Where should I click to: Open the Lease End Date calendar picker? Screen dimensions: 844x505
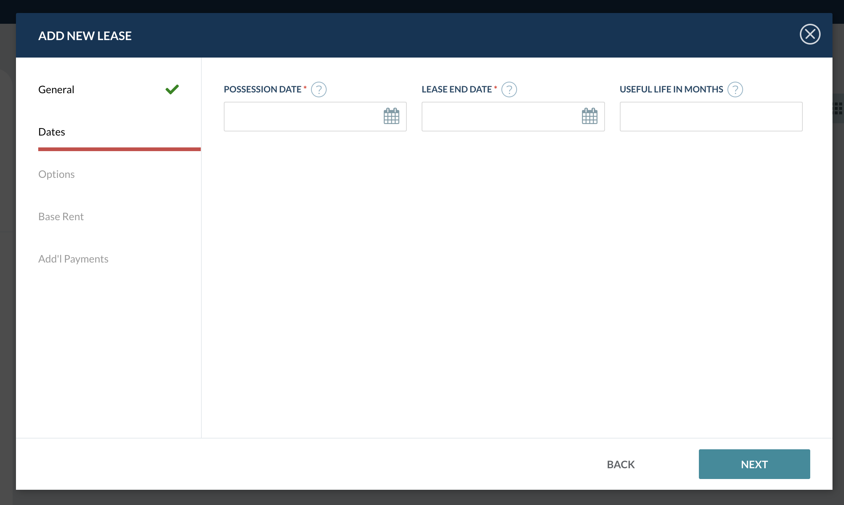tap(589, 116)
